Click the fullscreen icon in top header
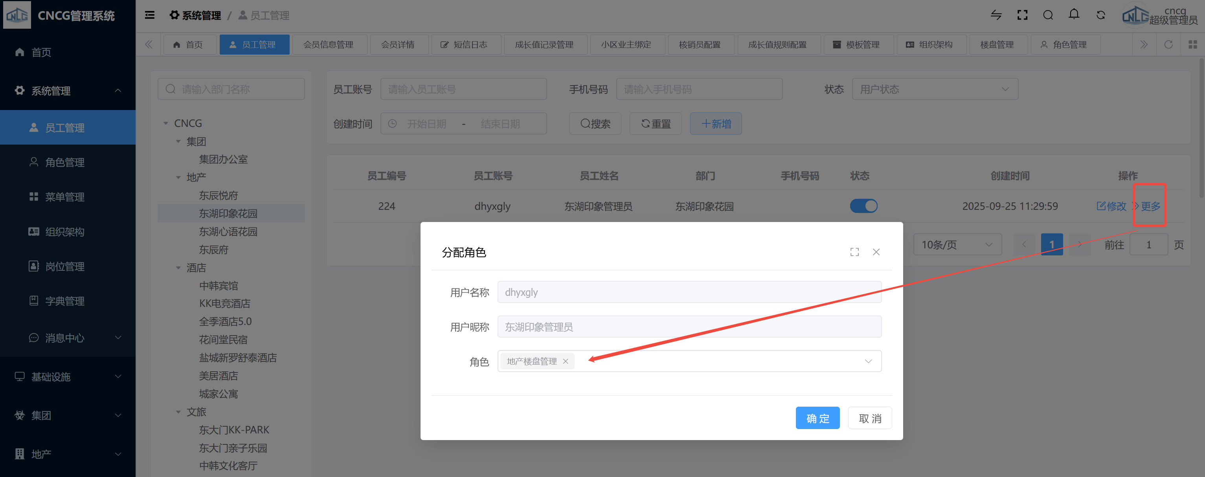Image resolution: width=1205 pixels, height=477 pixels. 1022,15
